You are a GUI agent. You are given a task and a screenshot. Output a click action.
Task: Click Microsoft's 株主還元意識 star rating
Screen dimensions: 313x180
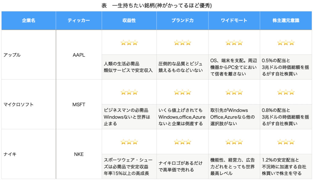(x=286, y=92)
